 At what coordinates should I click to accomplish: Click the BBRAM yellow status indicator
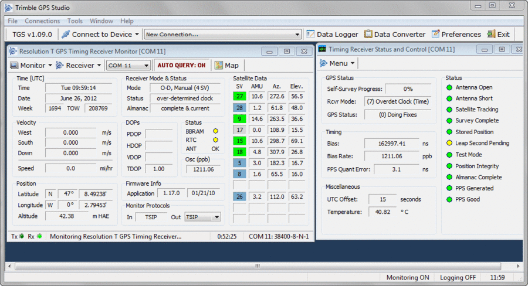click(x=215, y=132)
